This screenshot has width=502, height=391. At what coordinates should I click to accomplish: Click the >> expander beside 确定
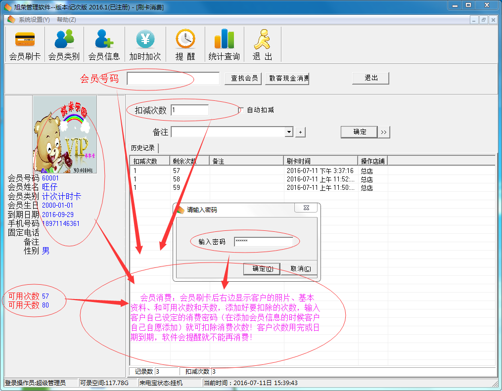[384, 131]
